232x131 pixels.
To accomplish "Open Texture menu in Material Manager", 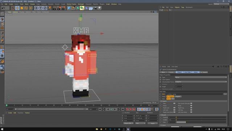I will 27,113.
